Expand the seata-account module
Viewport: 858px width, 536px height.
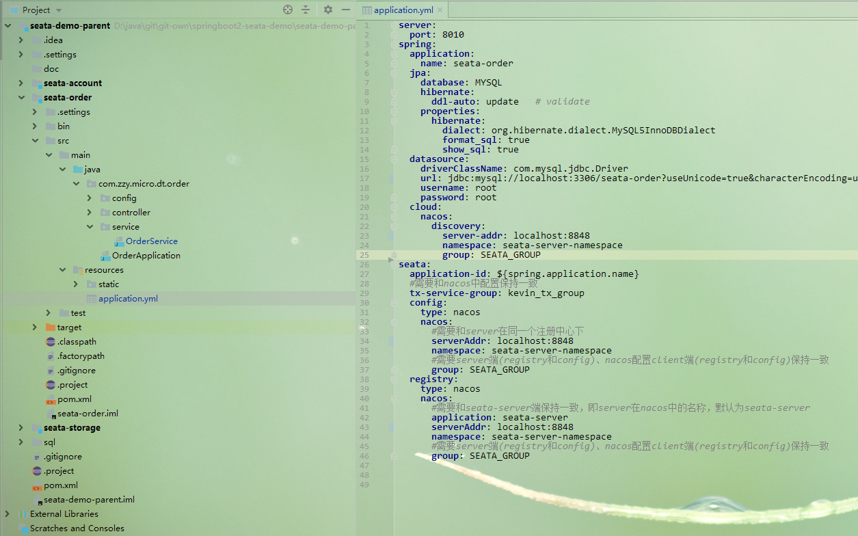[21, 83]
